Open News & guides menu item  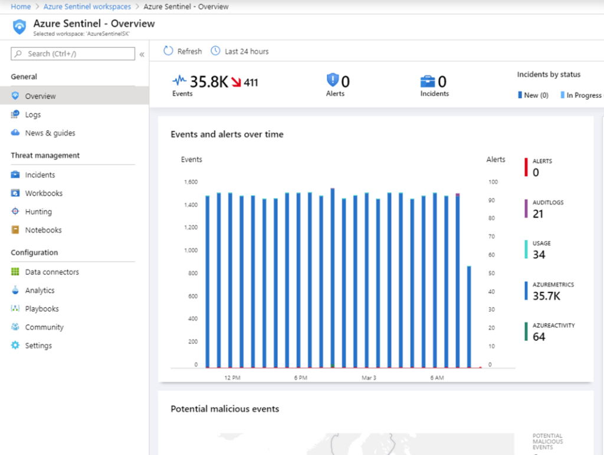[74, 133]
